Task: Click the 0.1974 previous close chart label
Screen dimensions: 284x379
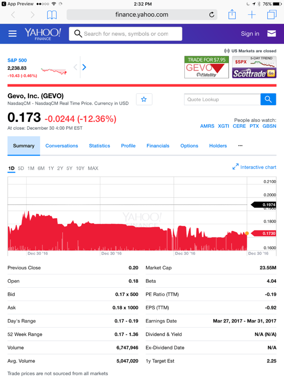Action: (264, 205)
